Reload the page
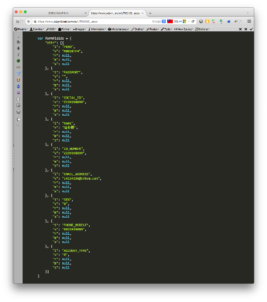The width and height of the screenshot is (267, 302). pyautogui.click(x=193, y=21)
